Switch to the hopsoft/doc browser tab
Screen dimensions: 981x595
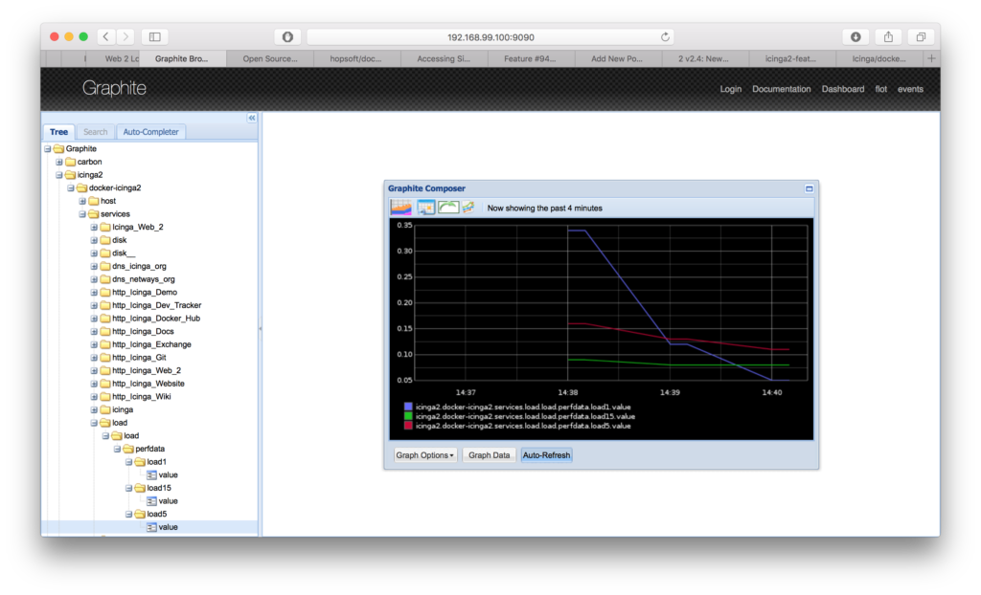click(x=356, y=58)
